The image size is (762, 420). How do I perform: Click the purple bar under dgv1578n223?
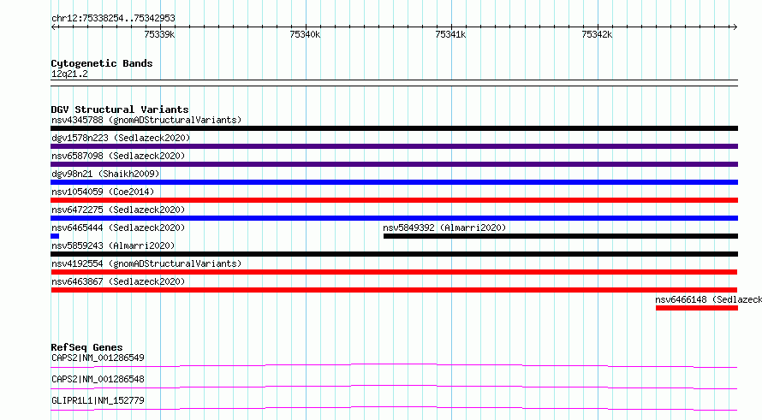[394, 146]
